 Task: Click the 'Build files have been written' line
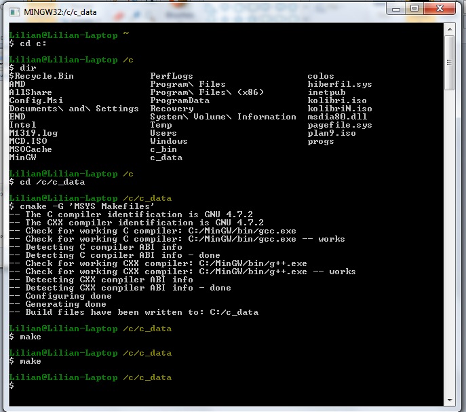click(141, 312)
